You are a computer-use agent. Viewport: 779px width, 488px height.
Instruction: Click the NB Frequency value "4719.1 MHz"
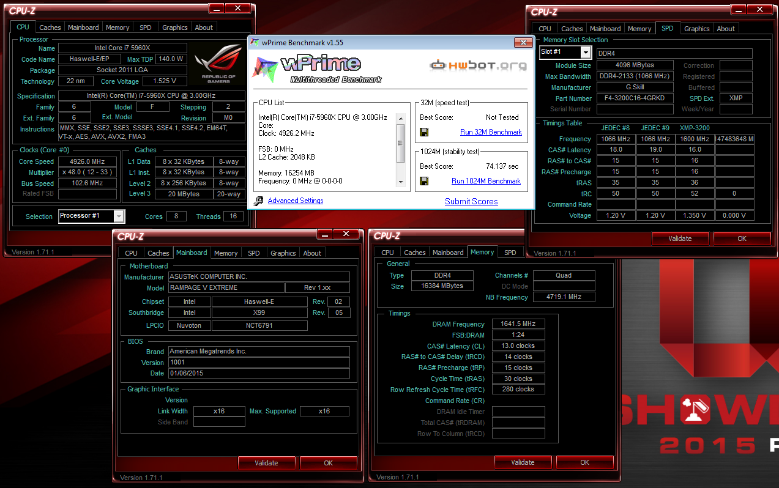click(563, 297)
